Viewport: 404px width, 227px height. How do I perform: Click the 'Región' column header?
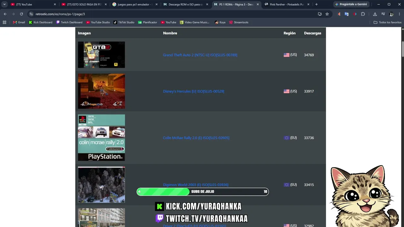[x=289, y=33]
